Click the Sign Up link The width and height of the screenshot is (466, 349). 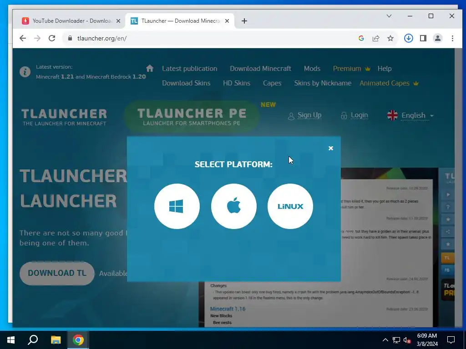pyautogui.click(x=305, y=115)
